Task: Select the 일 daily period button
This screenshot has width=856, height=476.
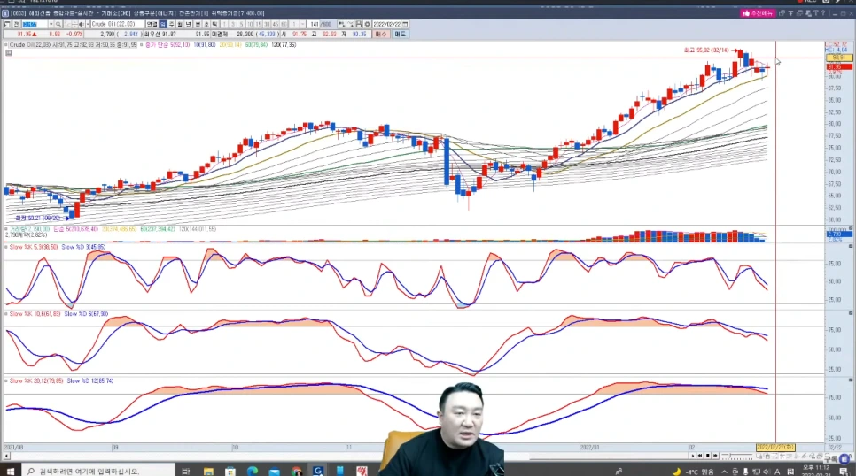Action: pos(163,25)
